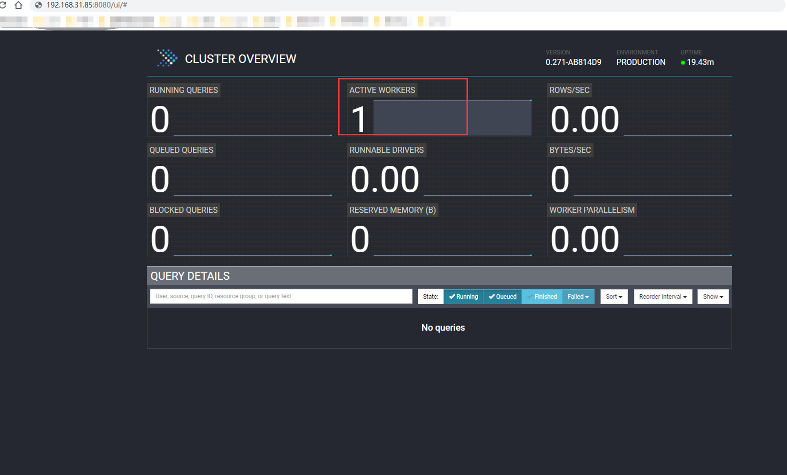
Task: Click the PRODUCTION environment value
Action: point(641,62)
